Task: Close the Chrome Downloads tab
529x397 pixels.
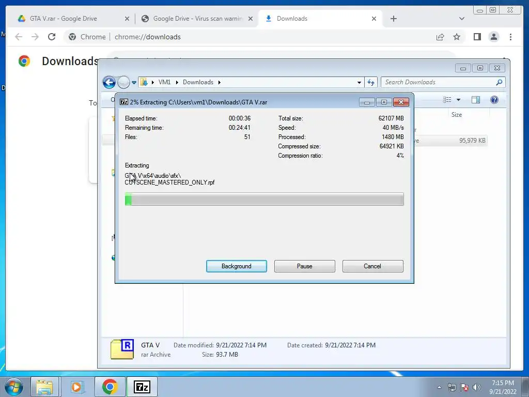Action: pyautogui.click(x=374, y=19)
